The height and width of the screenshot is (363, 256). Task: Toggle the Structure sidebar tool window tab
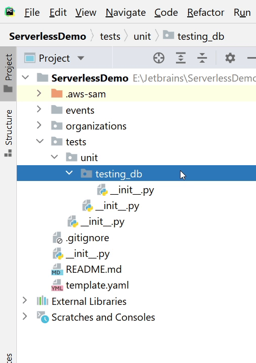[x=8, y=133]
